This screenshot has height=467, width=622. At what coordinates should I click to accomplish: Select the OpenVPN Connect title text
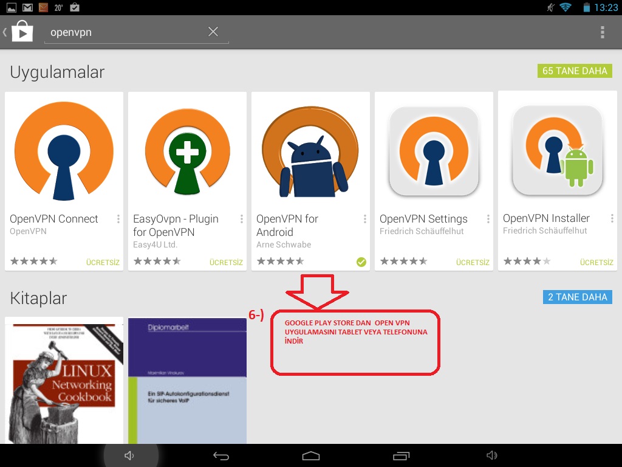click(54, 219)
